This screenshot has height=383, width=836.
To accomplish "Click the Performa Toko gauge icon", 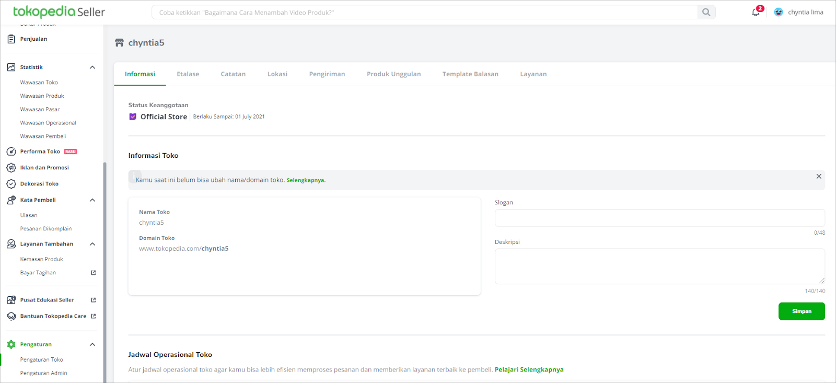I will [x=11, y=152].
